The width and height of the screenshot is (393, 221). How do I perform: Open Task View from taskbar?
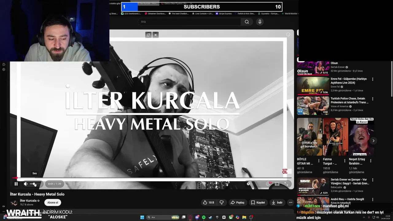coord(184,217)
